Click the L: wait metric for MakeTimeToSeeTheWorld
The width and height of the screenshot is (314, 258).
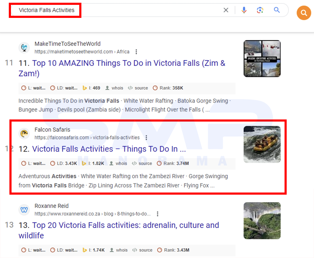click(33, 88)
